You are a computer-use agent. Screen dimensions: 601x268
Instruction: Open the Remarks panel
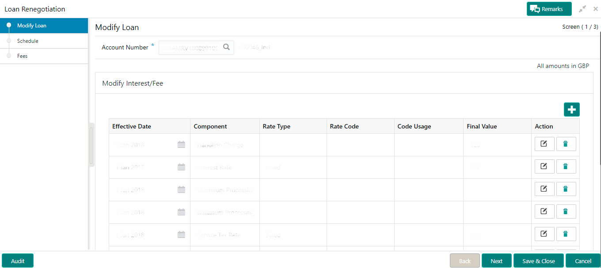click(x=549, y=9)
